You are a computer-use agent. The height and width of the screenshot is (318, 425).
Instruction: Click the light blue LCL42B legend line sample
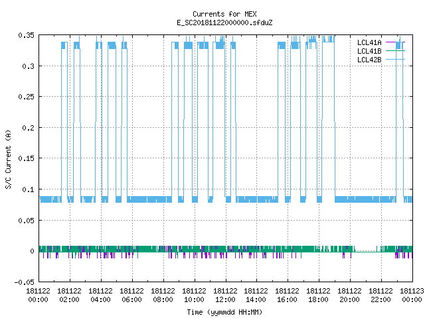click(x=396, y=59)
